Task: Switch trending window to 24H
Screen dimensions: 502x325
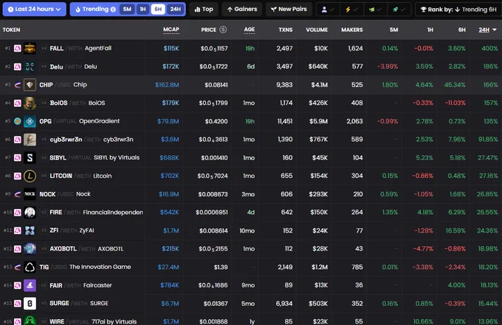Action: click(175, 10)
